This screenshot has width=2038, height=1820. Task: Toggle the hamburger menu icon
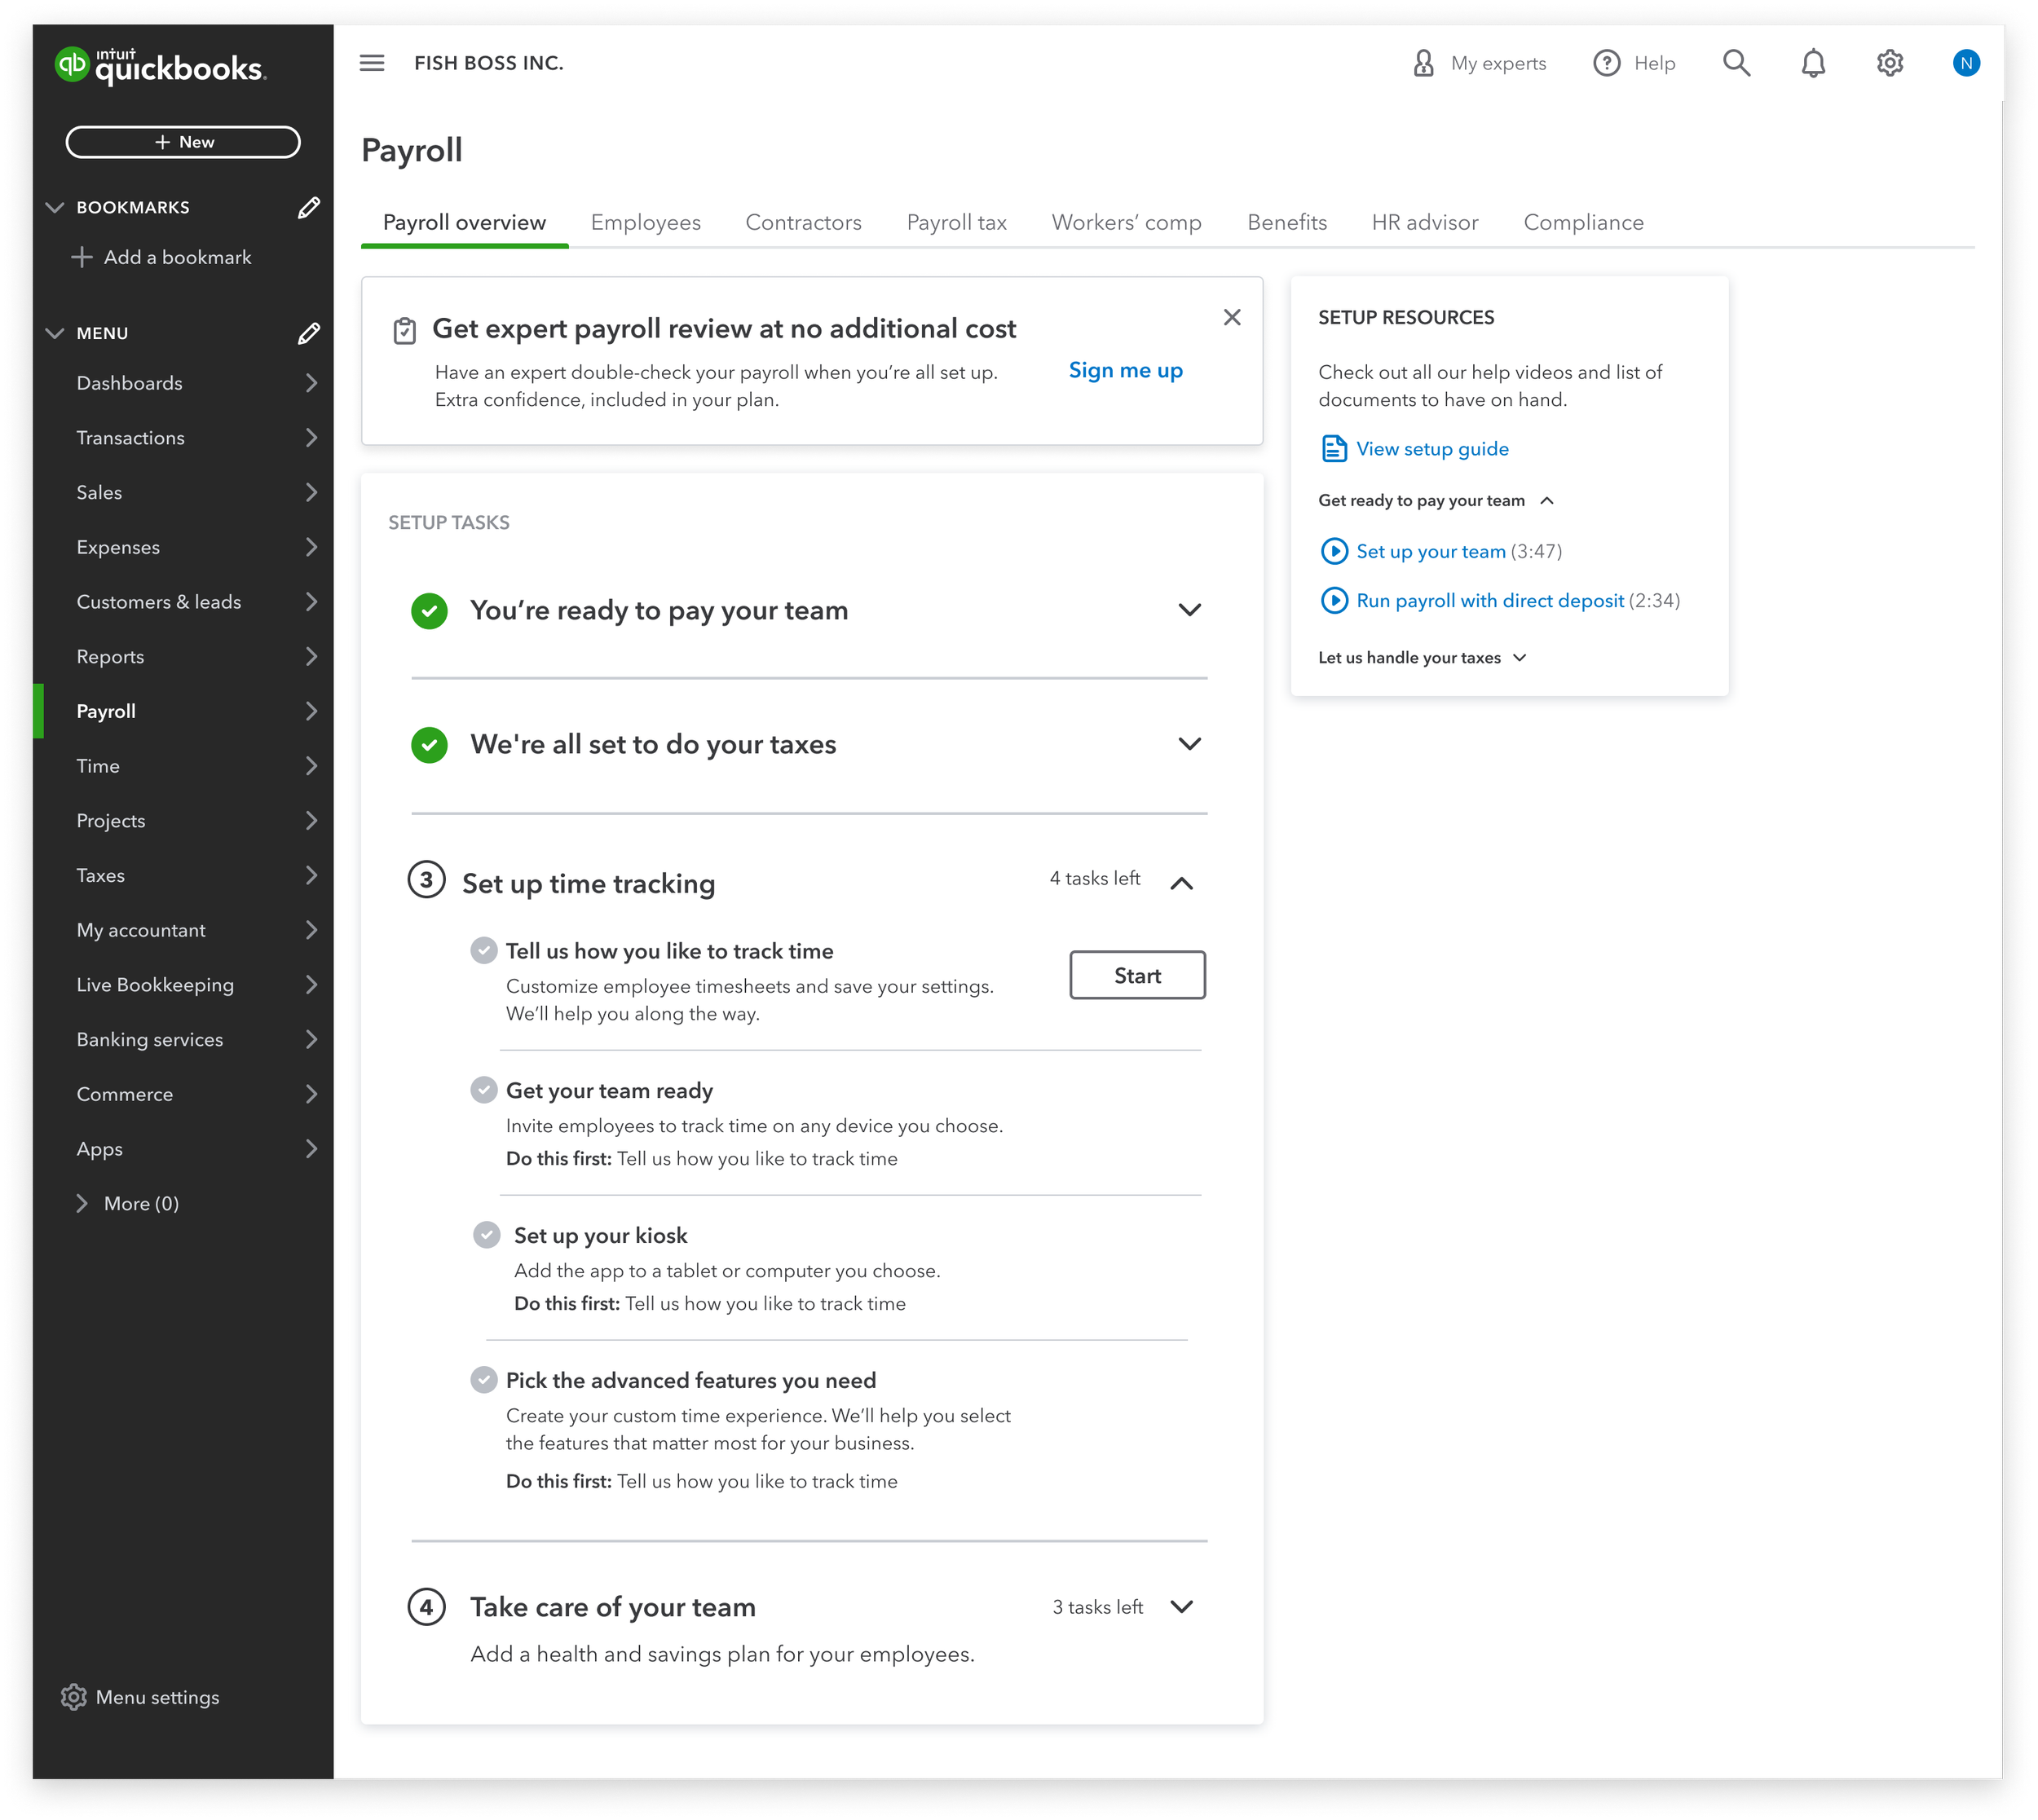(x=372, y=63)
